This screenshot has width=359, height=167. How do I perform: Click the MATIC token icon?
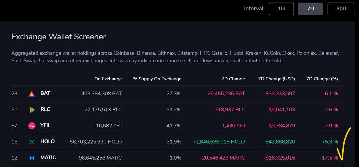pos(32,158)
